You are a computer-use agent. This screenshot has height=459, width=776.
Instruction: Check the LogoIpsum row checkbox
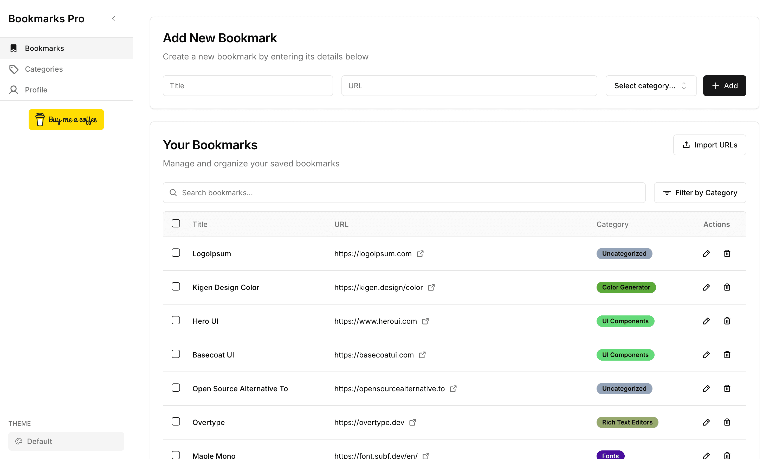[176, 253]
